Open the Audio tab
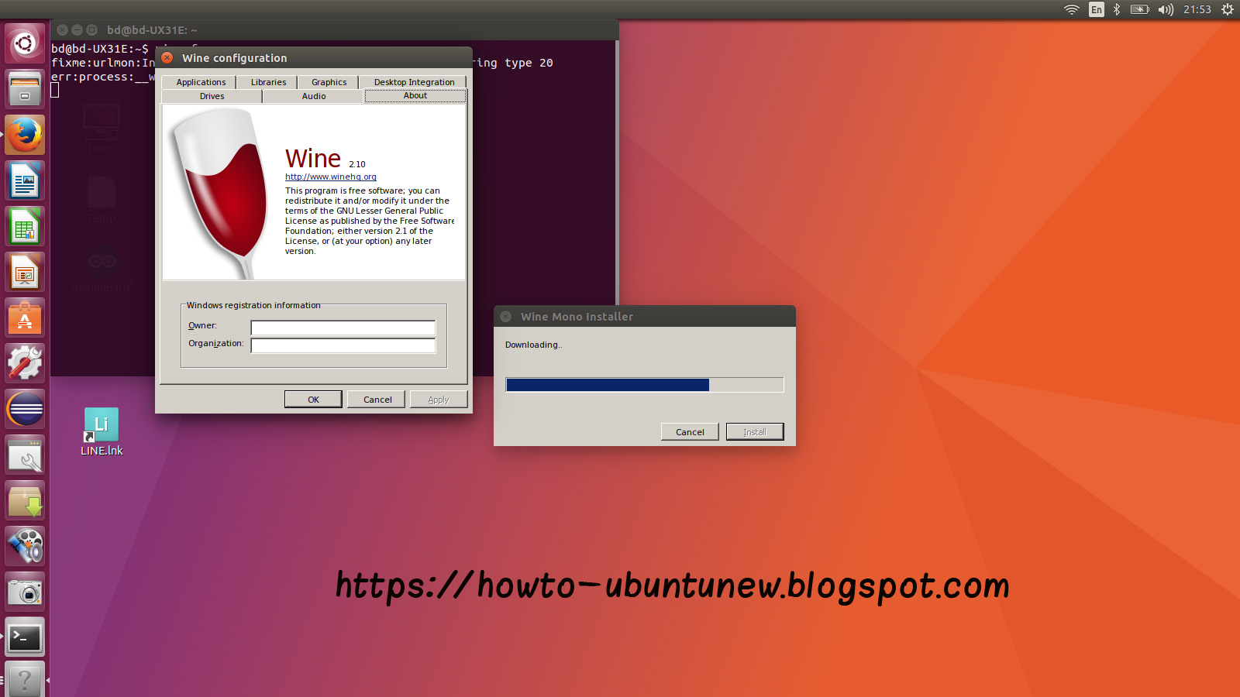 tap(313, 96)
